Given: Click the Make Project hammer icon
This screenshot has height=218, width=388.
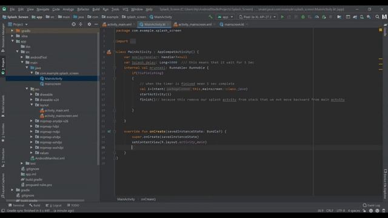Looking at the screenshot, I should click(x=210, y=17).
